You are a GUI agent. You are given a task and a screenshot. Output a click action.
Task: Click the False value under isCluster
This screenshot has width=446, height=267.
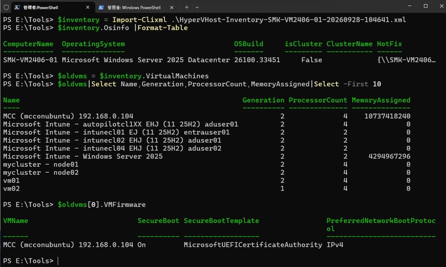tap(312, 60)
